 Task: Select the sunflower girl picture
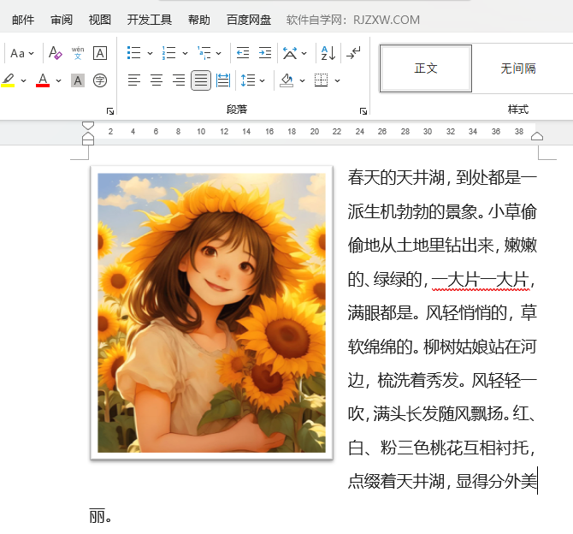[x=211, y=312]
